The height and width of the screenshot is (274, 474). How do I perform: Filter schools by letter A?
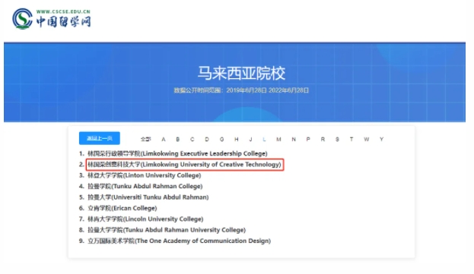coord(164,139)
